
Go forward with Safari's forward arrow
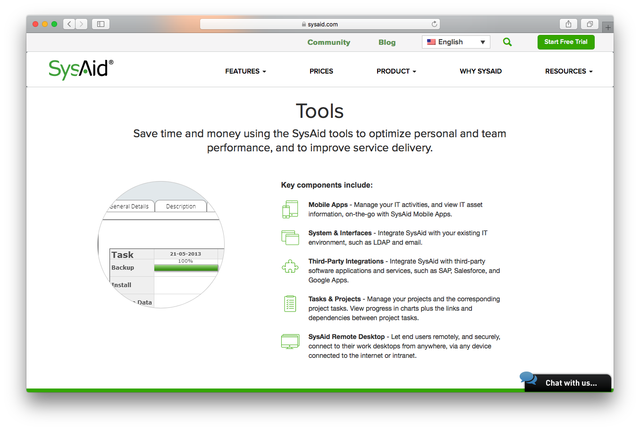click(x=81, y=24)
